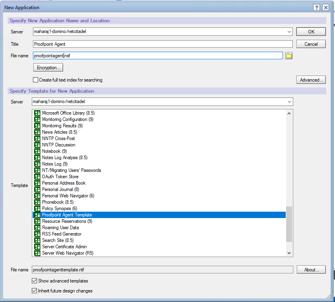This screenshot has height=302, width=335.
Task: Click the icon beside OAuth Token Store
Action: pos(37,177)
